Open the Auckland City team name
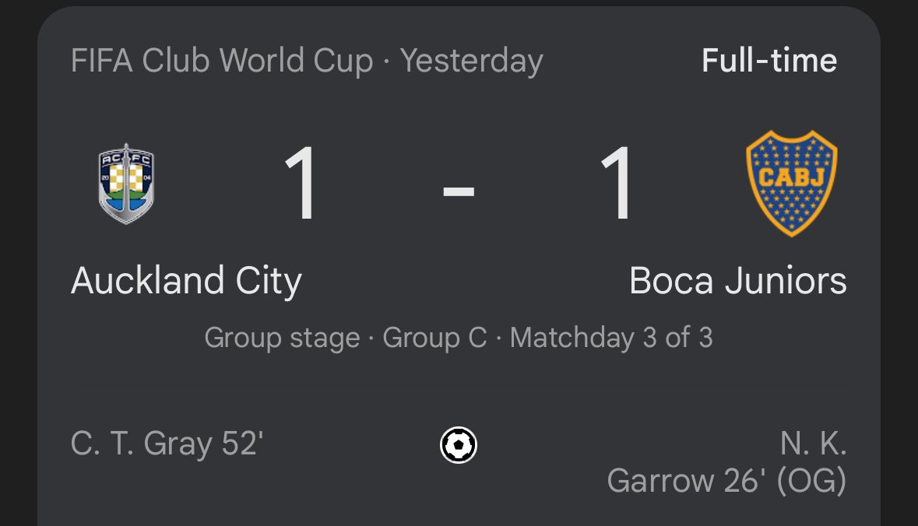The height and width of the screenshot is (526, 918). 186,282
